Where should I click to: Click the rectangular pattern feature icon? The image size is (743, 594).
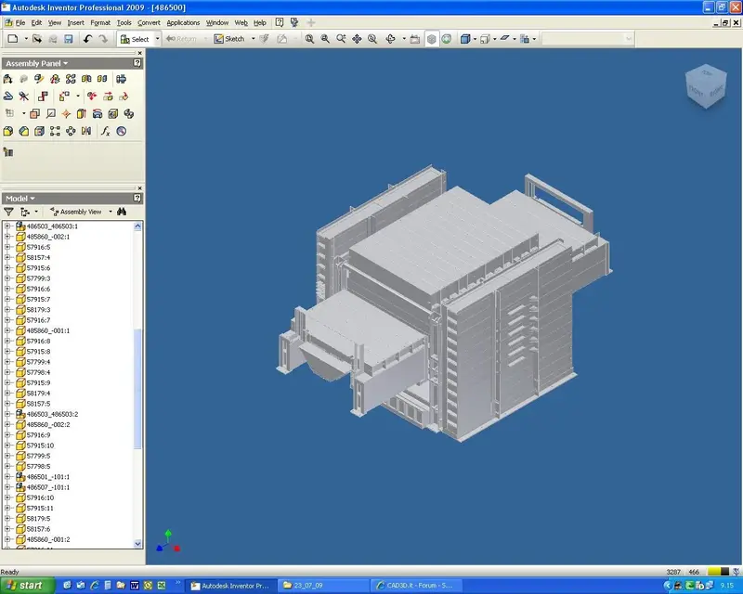pyautogui.click(x=55, y=131)
